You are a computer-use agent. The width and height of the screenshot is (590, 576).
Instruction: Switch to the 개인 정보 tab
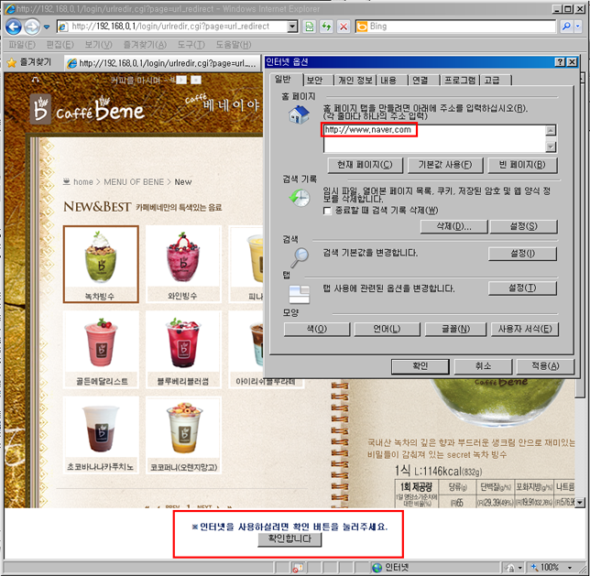[355, 80]
